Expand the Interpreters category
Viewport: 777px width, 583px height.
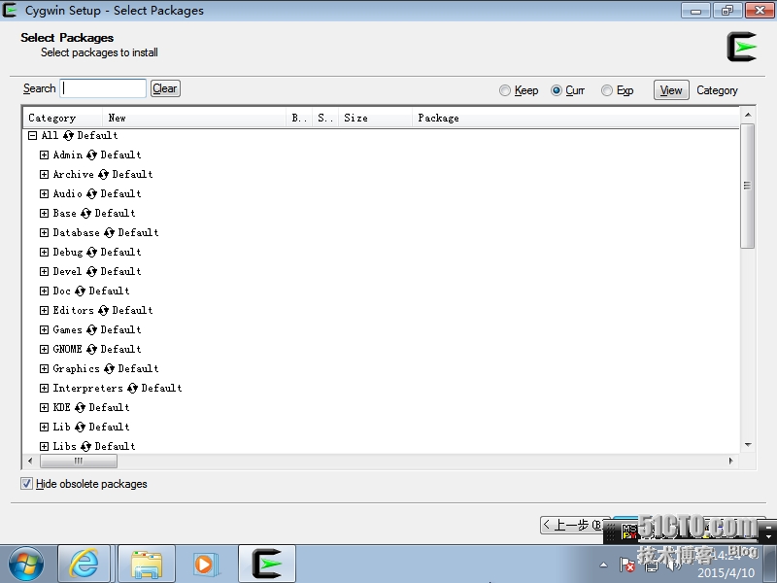(x=44, y=388)
